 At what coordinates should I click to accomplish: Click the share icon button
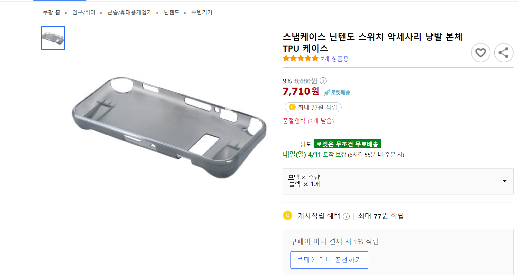(504, 53)
